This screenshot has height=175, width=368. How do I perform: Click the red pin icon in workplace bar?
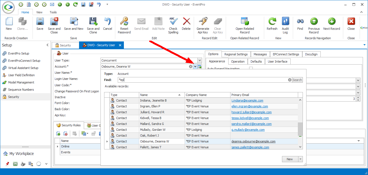[x=7, y=164]
